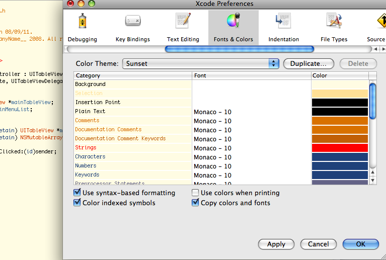Select the Fonts & Colors color wheel icon
This screenshot has height=260, width=386.
tap(234, 21)
